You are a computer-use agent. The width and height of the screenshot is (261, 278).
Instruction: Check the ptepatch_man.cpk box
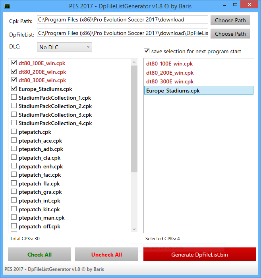pos(14,217)
